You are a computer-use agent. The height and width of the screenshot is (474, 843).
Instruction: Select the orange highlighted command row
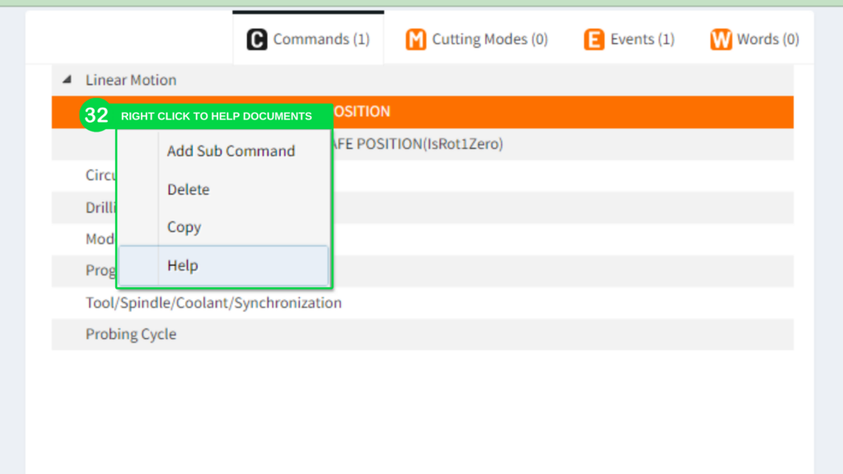[560, 112]
